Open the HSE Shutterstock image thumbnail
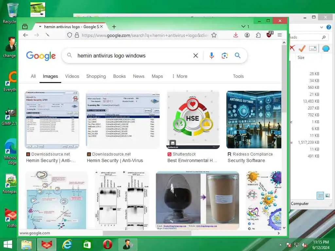The height and width of the screenshot is (251, 335). pos(193,120)
